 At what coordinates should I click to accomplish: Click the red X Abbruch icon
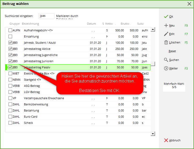166,140
